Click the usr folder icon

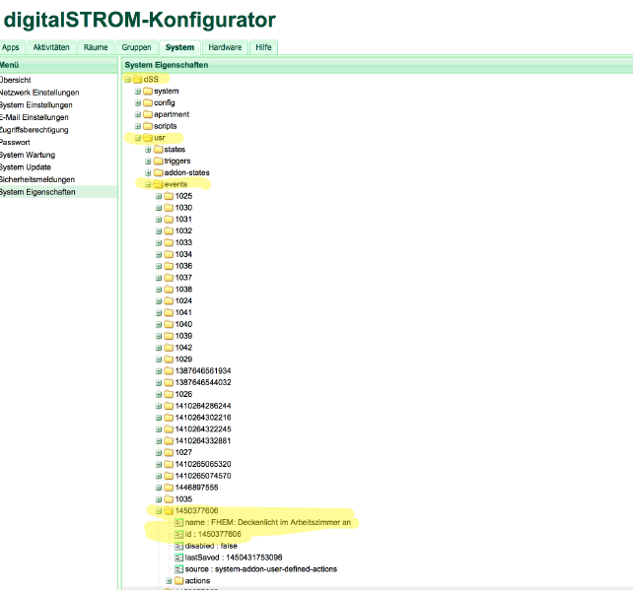click(148, 138)
